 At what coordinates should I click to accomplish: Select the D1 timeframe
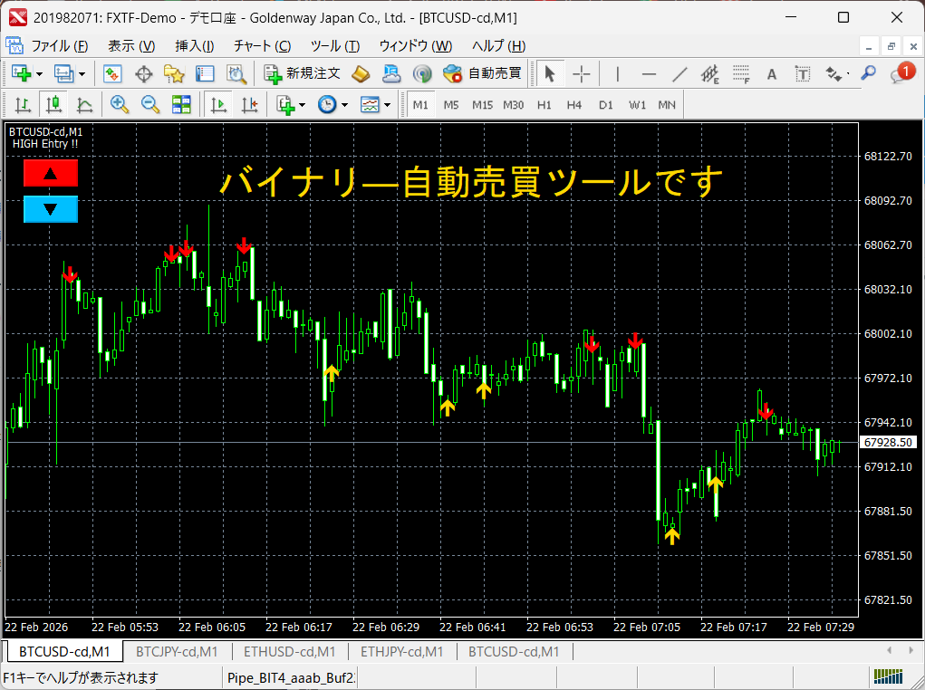click(x=606, y=105)
